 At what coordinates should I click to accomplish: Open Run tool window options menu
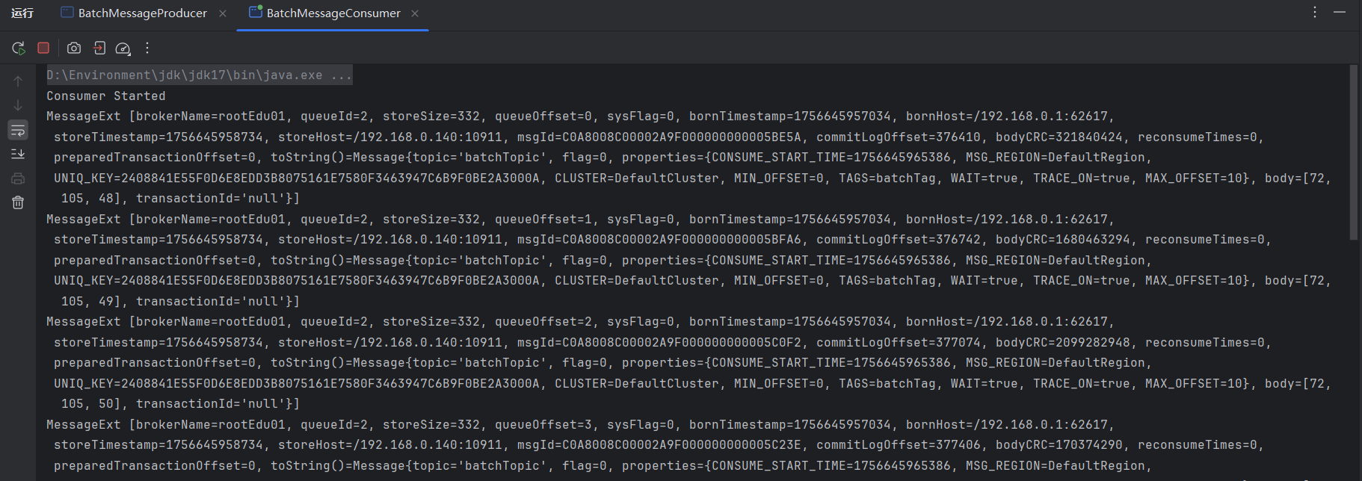(1315, 13)
